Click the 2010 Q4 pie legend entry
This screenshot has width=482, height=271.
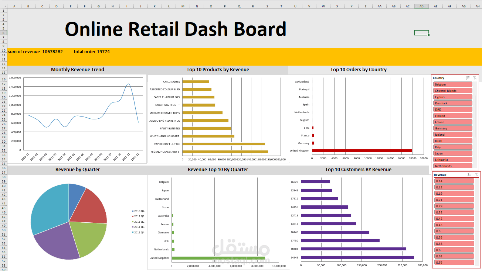coord(138,211)
